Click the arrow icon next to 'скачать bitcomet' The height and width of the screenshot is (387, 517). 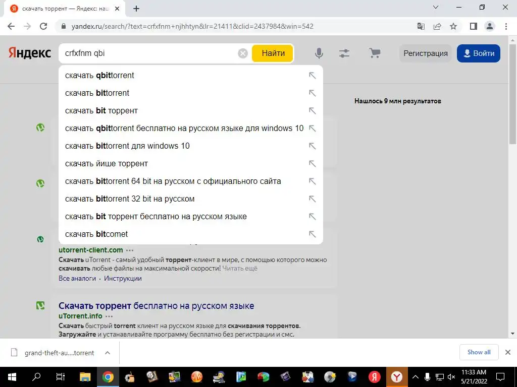coord(312,234)
